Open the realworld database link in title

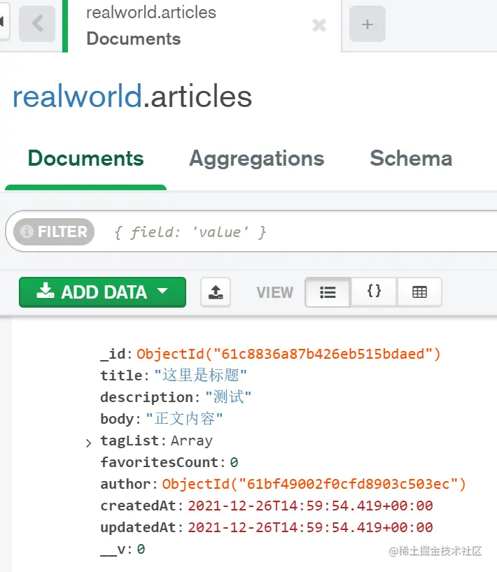coord(77,96)
